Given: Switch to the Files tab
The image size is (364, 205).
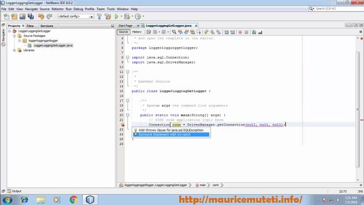Looking at the screenshot, I should pyautogui.click(x=30, y=26).
